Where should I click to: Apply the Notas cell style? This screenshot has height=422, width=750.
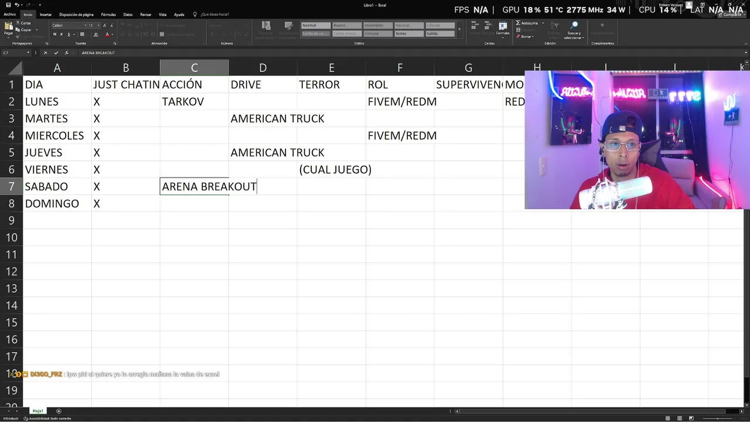pos(408,33)
